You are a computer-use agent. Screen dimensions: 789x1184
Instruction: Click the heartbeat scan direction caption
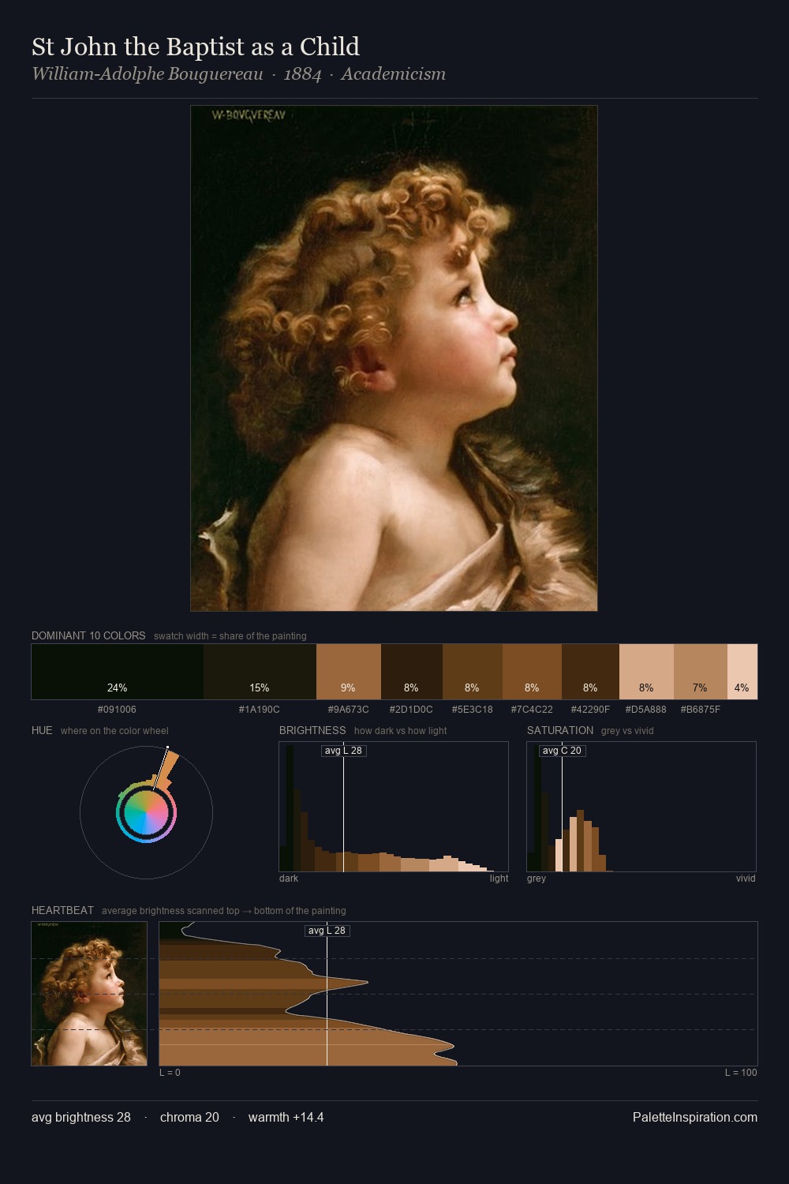point(223,911)
